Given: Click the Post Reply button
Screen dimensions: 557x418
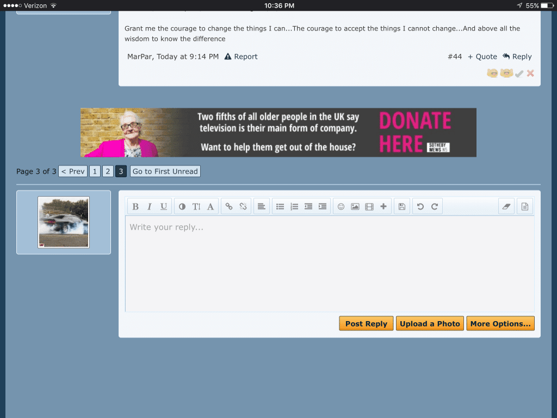Looking at the screenshot, I should point(366,324).
